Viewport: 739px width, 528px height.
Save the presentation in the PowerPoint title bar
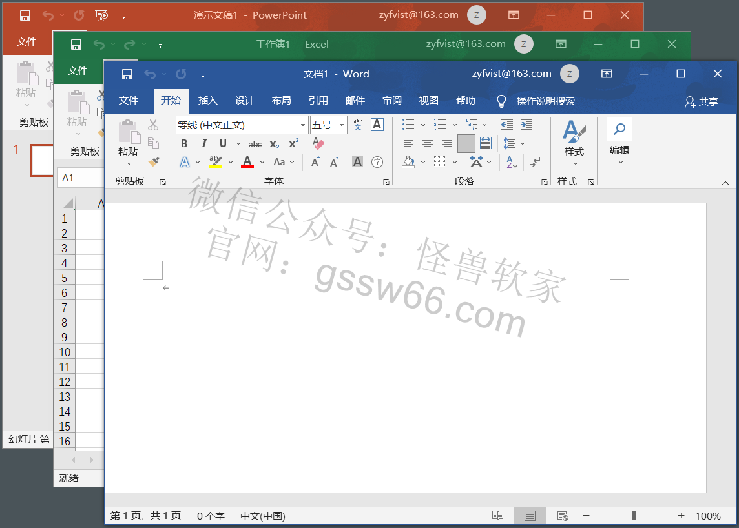25,15
